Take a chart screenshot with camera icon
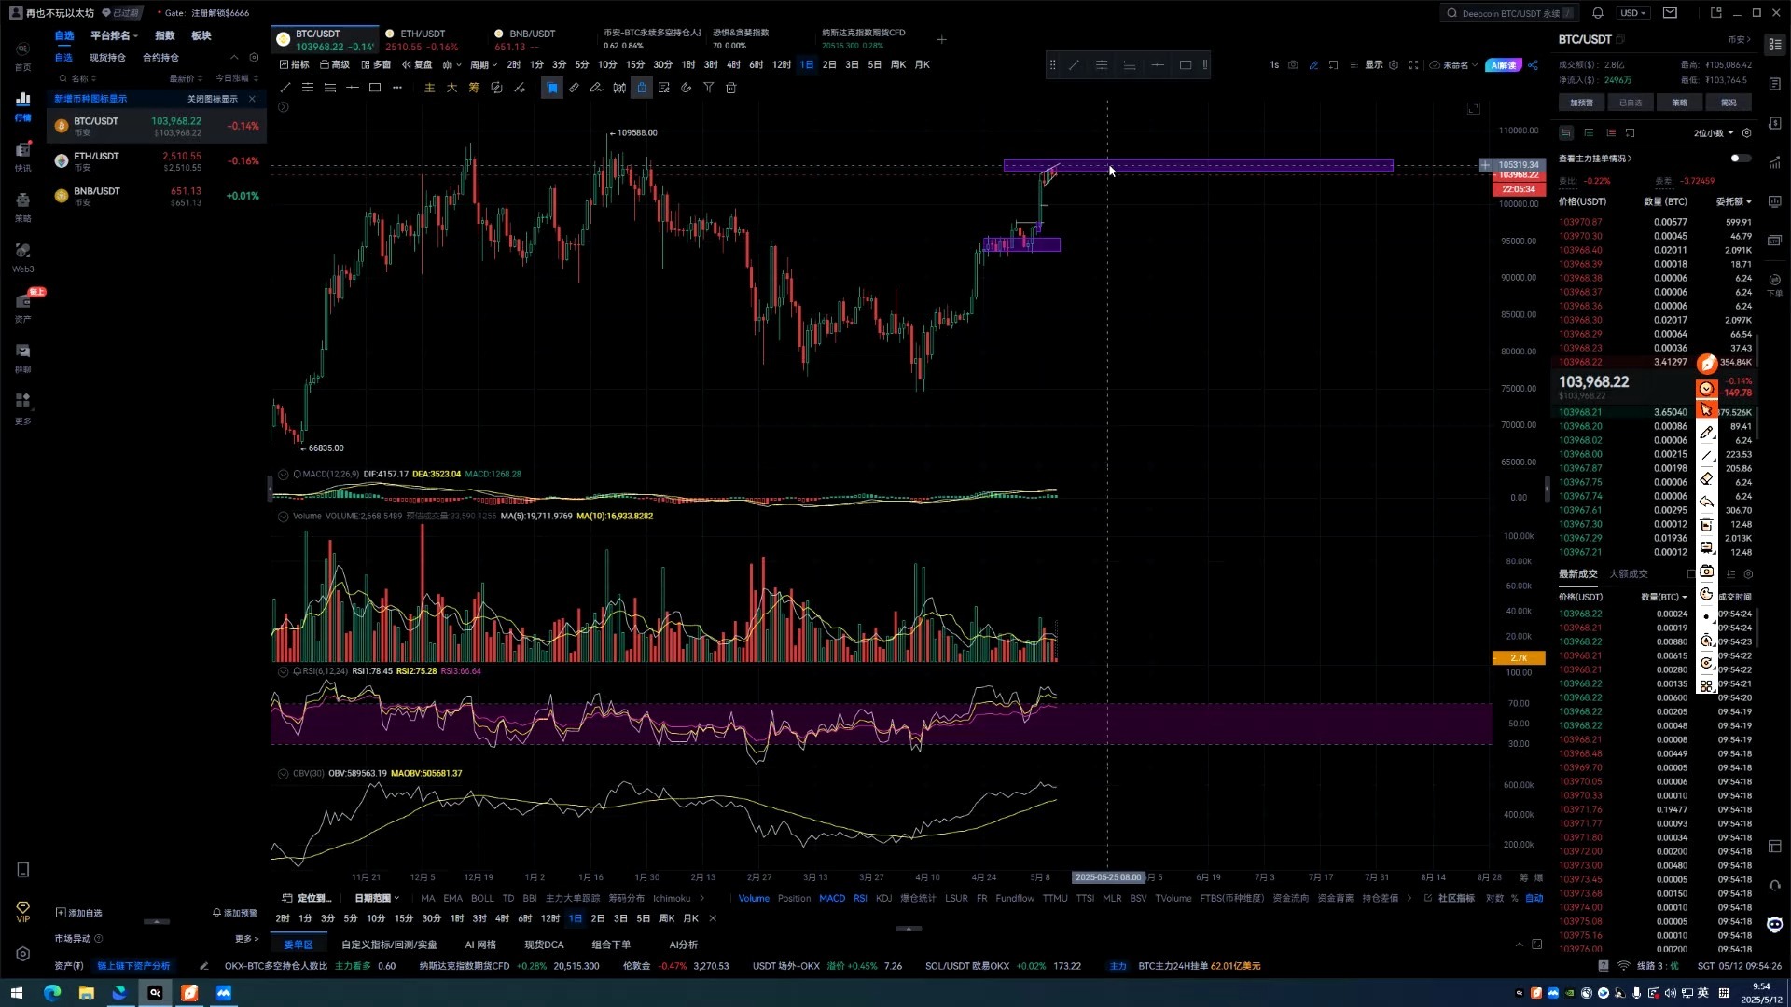 tap(1293, 65)
